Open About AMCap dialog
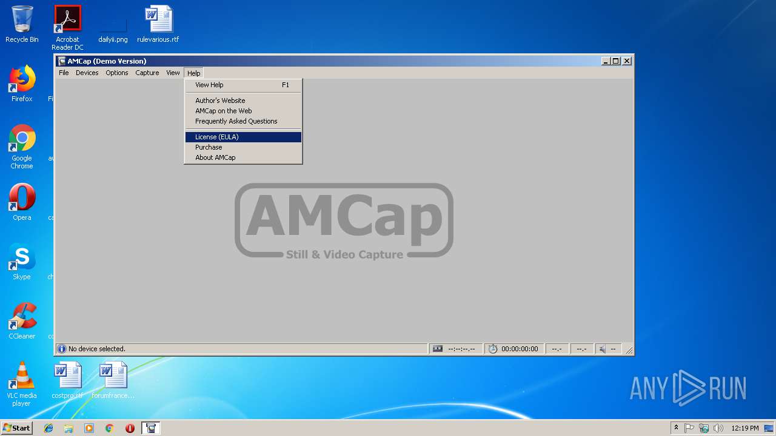The image size is (776, 436). (243, 157)
